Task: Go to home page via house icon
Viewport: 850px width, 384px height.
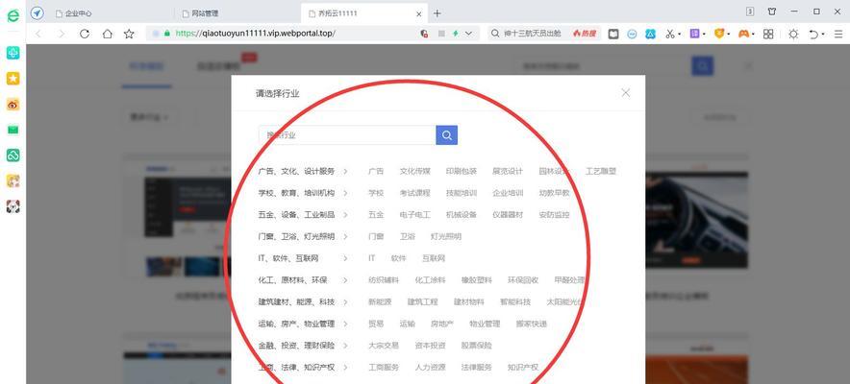Action: (108, 34)
